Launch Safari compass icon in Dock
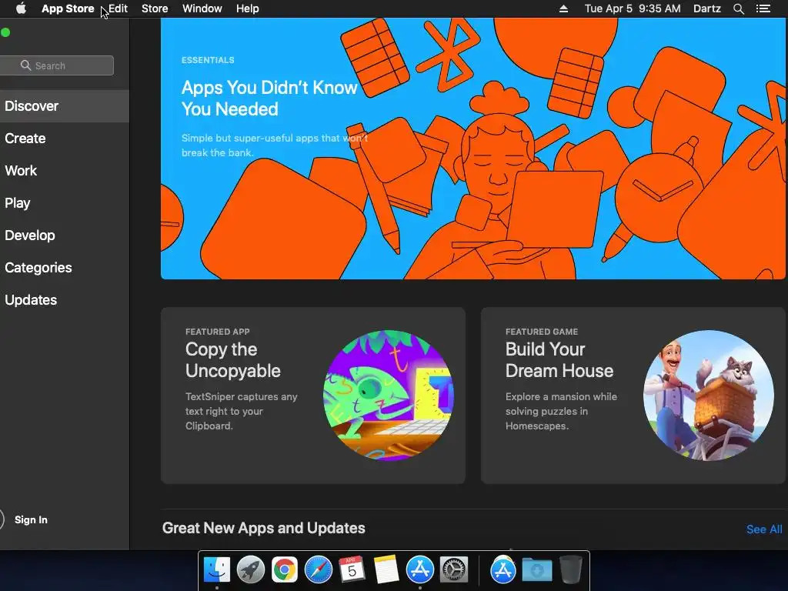 coord(318,570)
